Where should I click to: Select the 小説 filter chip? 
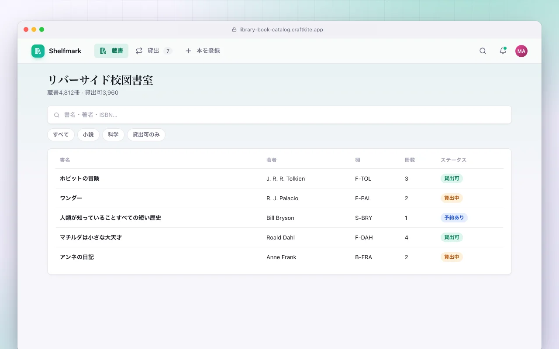(88, 135)
